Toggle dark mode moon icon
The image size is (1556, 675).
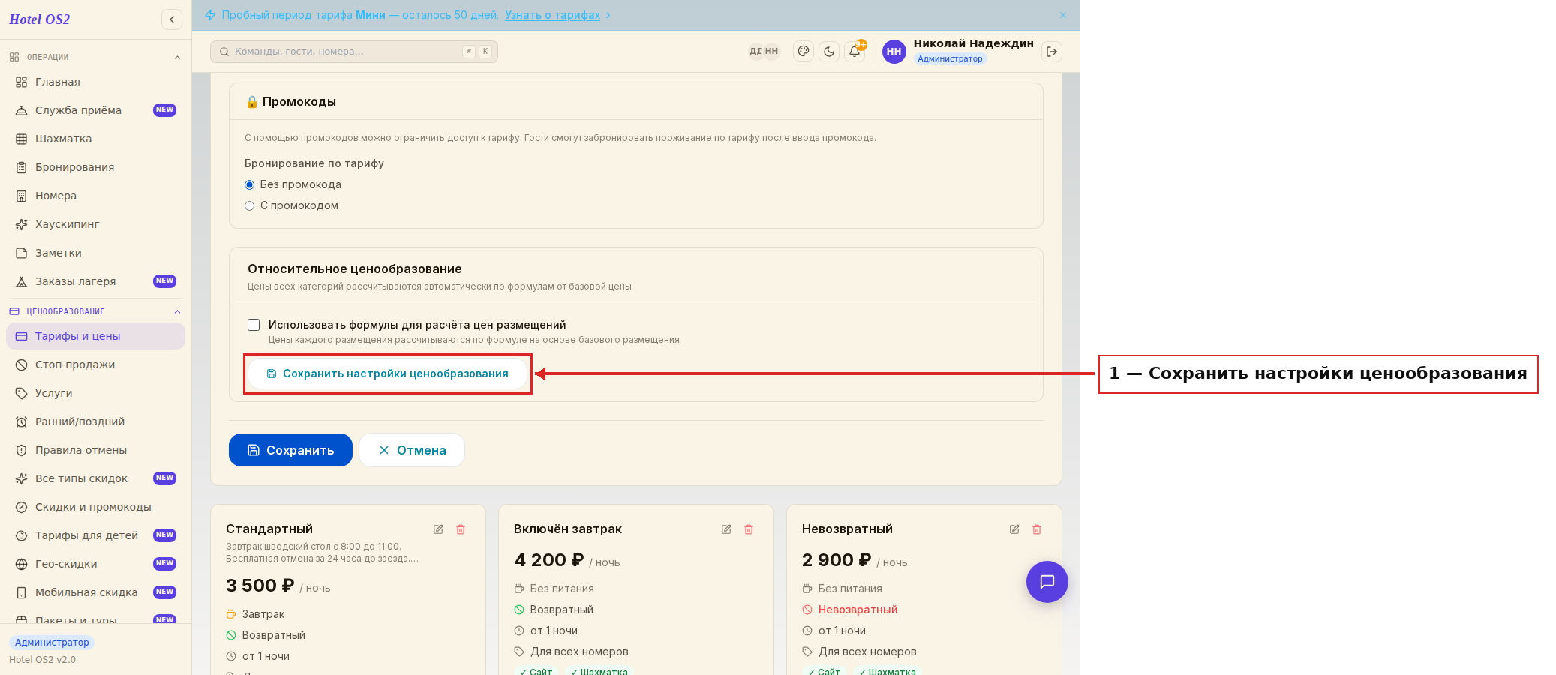829,52
